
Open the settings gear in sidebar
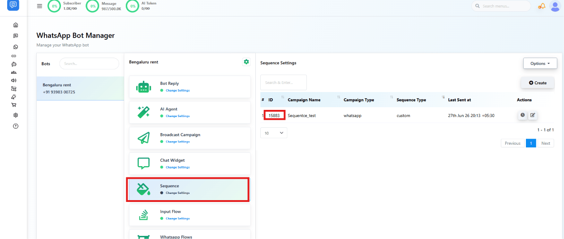16,115
